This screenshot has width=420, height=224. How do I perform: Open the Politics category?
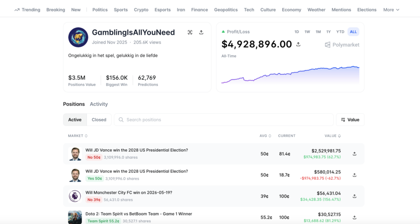tap(100, 10)
